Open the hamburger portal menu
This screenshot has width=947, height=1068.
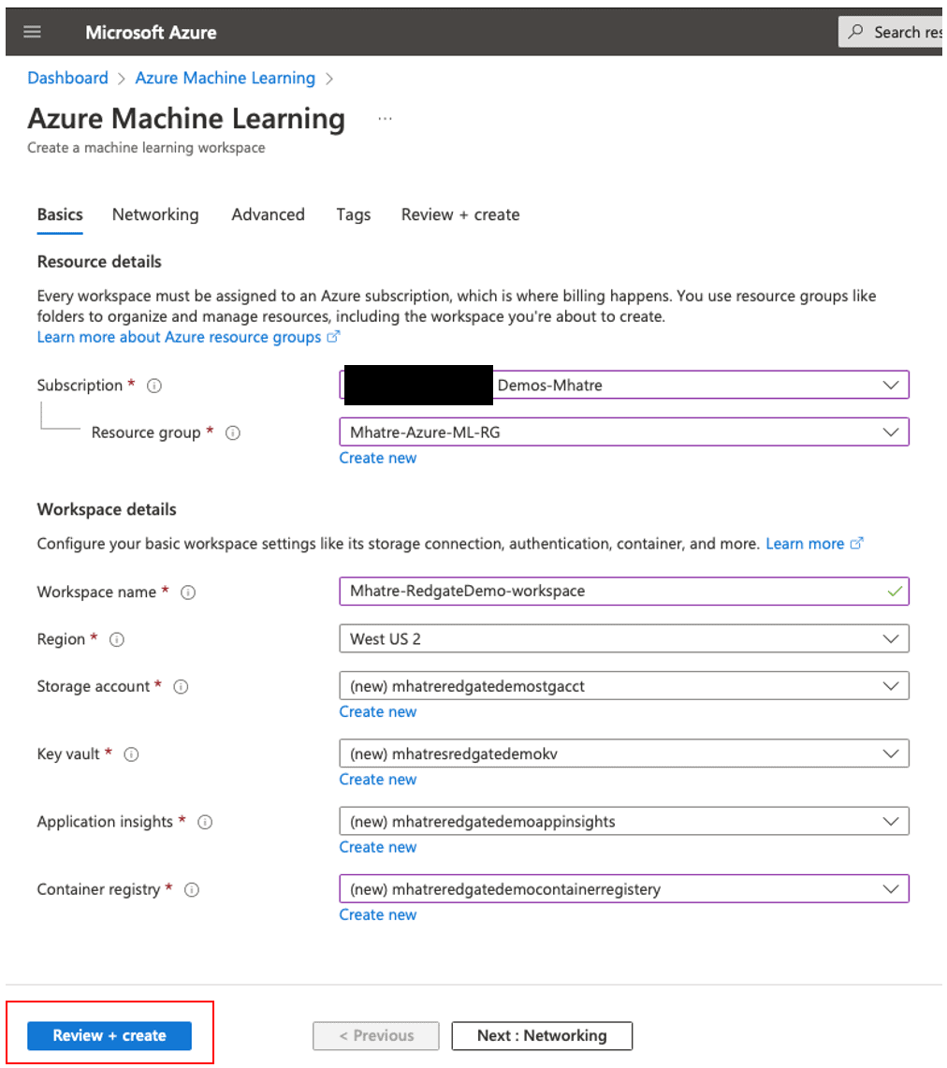(32, 32)
